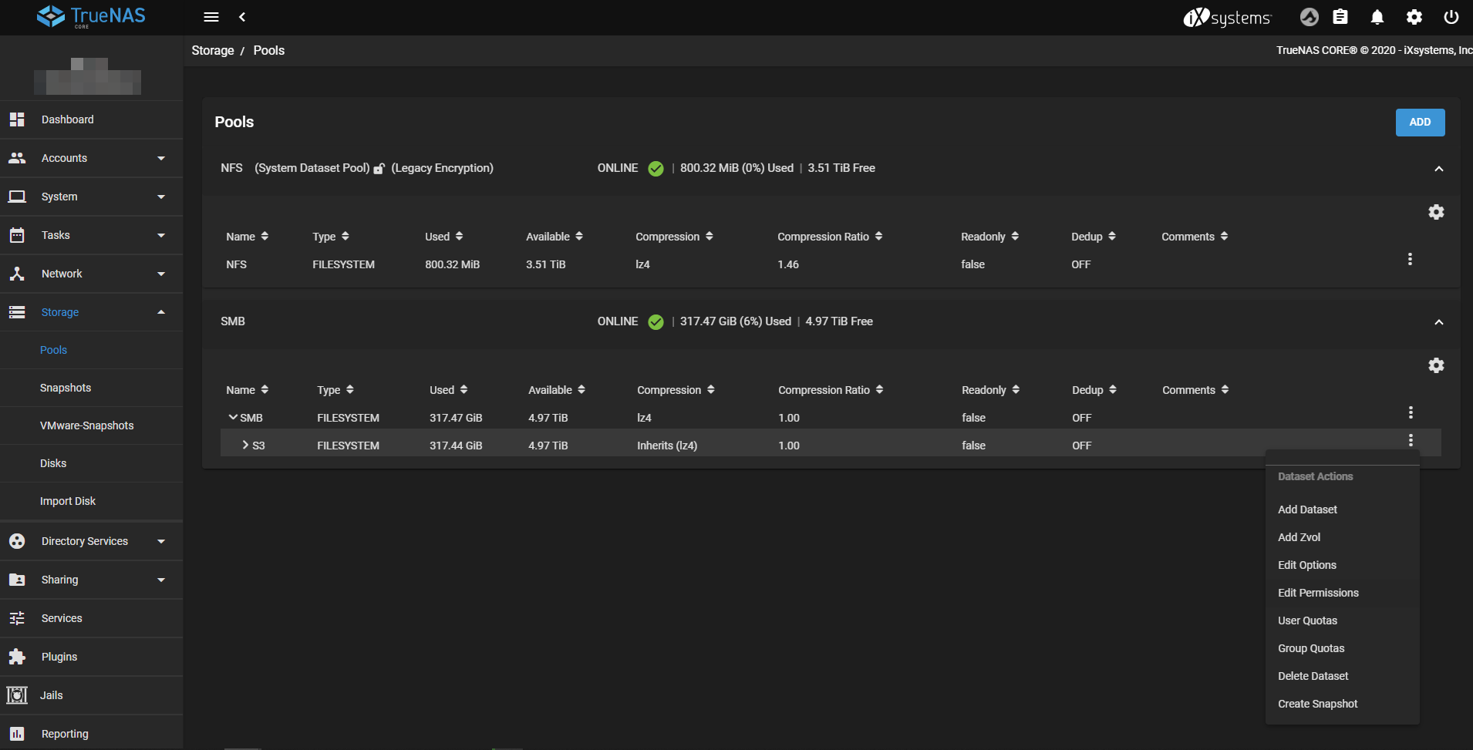This screenshot has width=1473, height=750.
Task: Open the notifications bell
Action: tap(1377, 17)
